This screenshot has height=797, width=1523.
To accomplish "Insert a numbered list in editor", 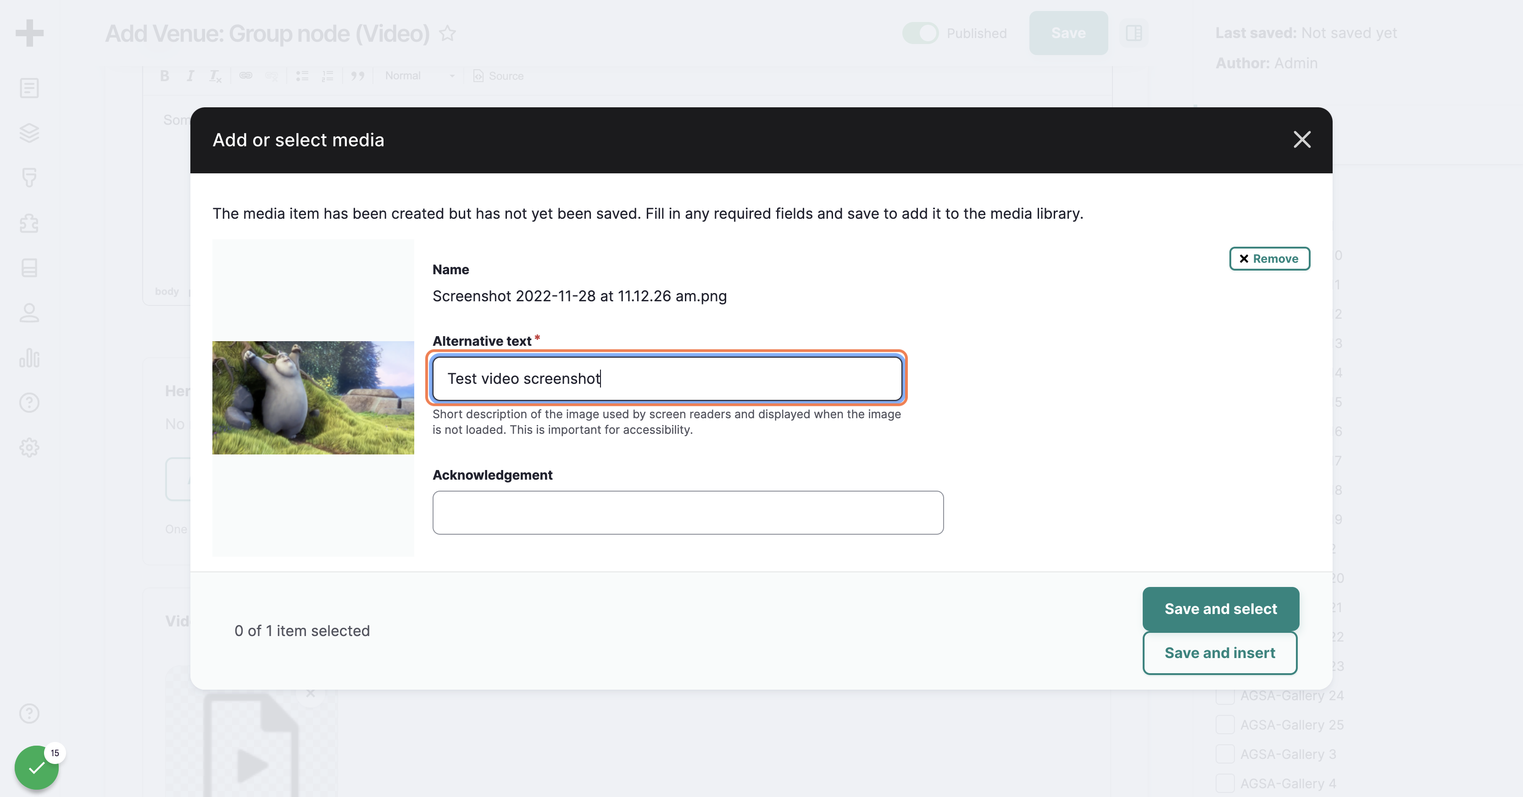I will [327, 76].
